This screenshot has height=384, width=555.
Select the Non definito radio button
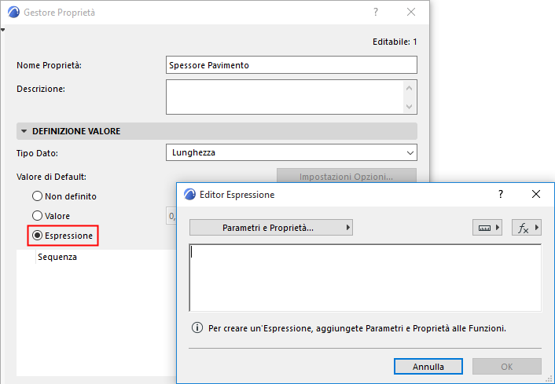coord(37,196)
